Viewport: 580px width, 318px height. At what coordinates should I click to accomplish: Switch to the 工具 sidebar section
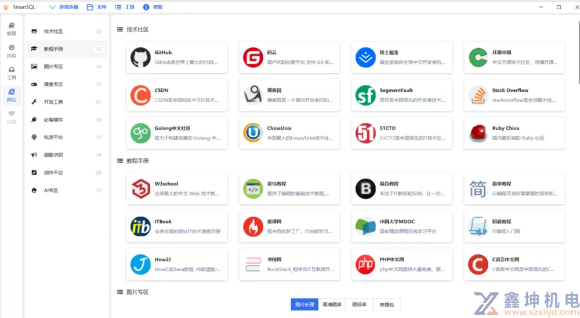[12, 73]
